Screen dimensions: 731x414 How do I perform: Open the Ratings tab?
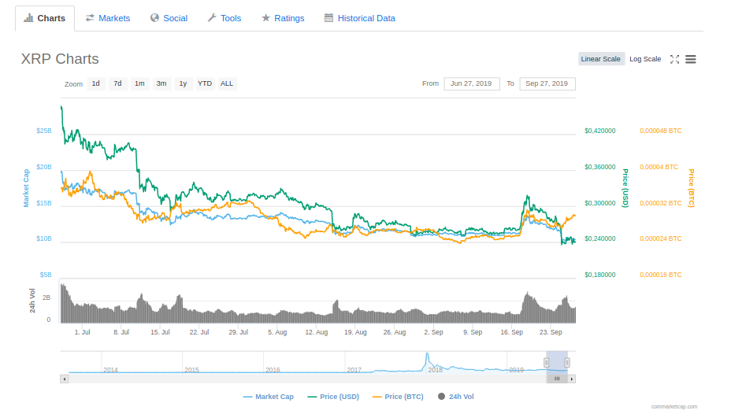pos(283,18)
